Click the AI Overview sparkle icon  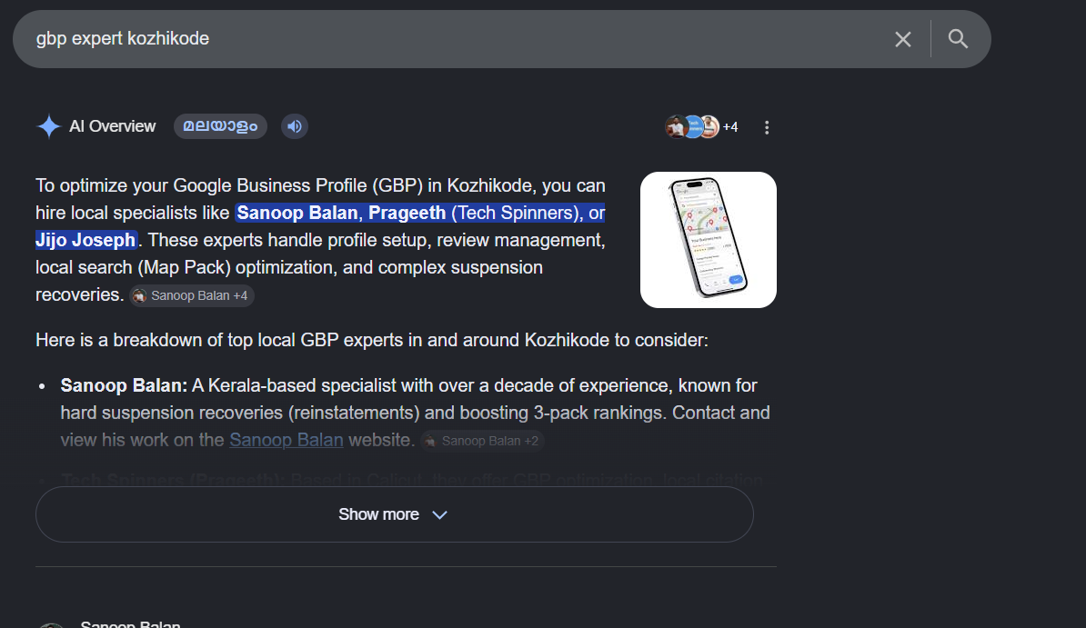click(48, 126)
